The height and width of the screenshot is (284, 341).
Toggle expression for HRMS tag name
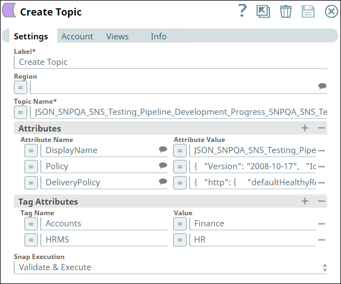pos(31,240)
